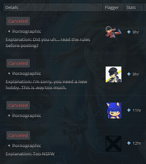Open the black beret flagger avatar
The width and height of the screenshot is (146, 164).
point(114,74)
